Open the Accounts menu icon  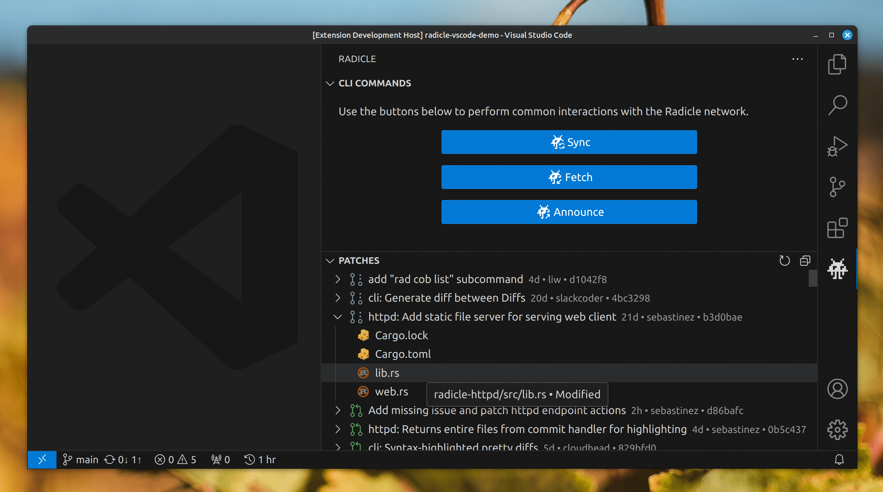point(837,389)
